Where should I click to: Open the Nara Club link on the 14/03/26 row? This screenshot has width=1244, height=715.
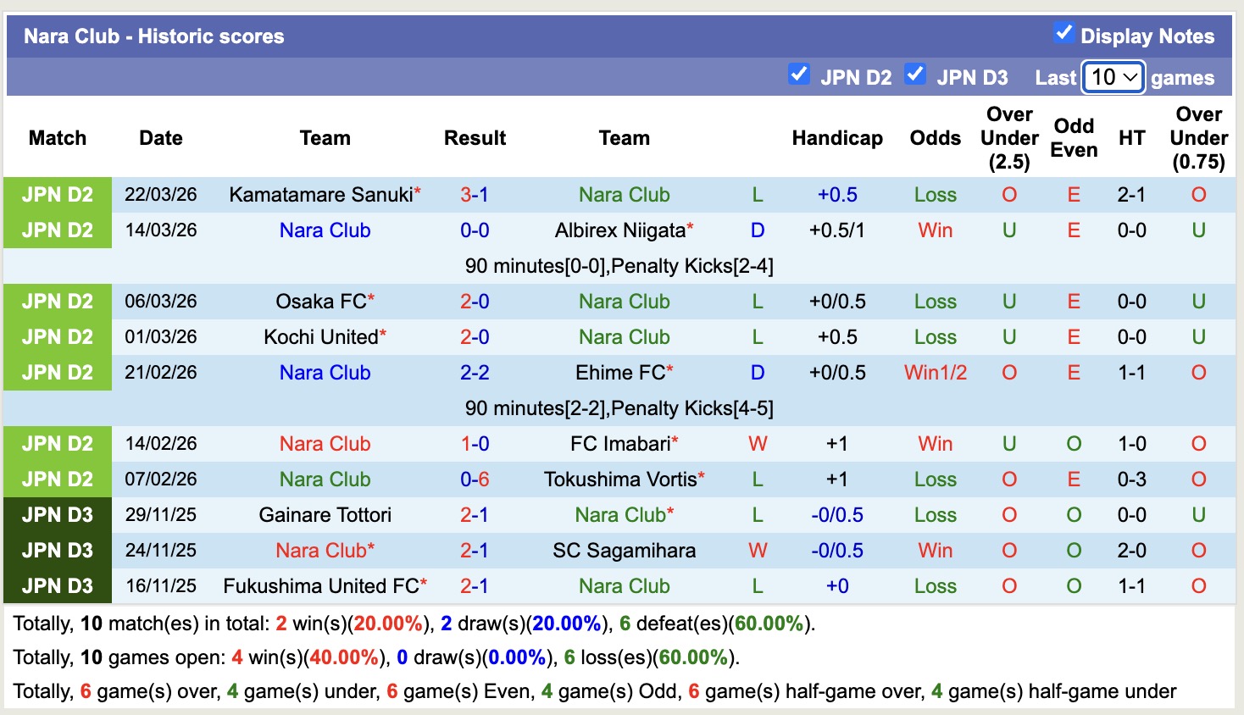(x=325, y=230)
